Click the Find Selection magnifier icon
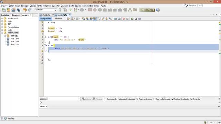221x124 pixels. pos(84,19)
